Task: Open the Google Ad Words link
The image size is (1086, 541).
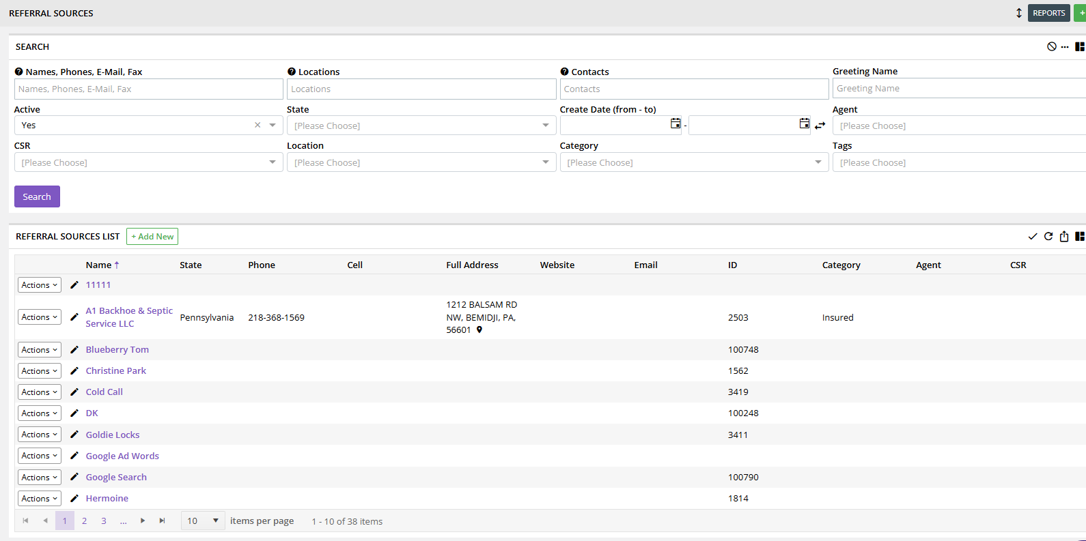Action: tap(122, 456)
